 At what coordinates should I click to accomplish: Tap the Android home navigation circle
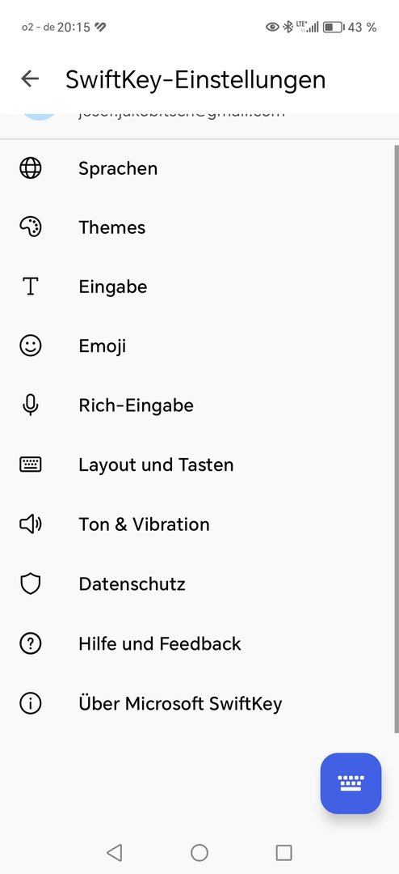[199, 852]
